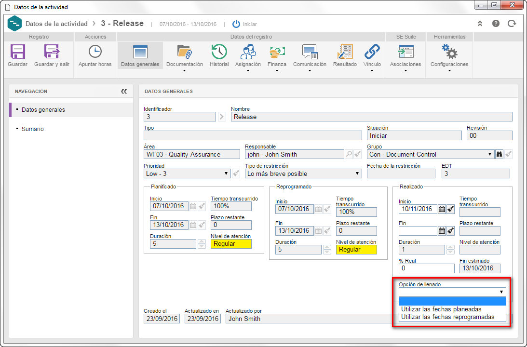Click the Nombre field with Release
This screenshot has width=527, height=347.
click(x=371, y=117)
